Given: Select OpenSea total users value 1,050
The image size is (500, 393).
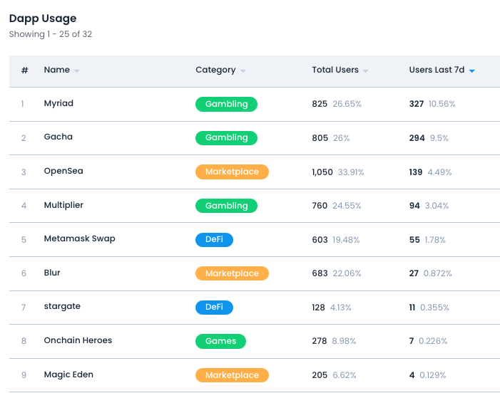Looking at the screenshot, I should click(322, 172).
